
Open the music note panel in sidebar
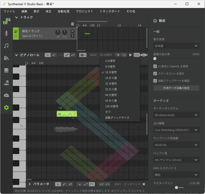[6, 46]
